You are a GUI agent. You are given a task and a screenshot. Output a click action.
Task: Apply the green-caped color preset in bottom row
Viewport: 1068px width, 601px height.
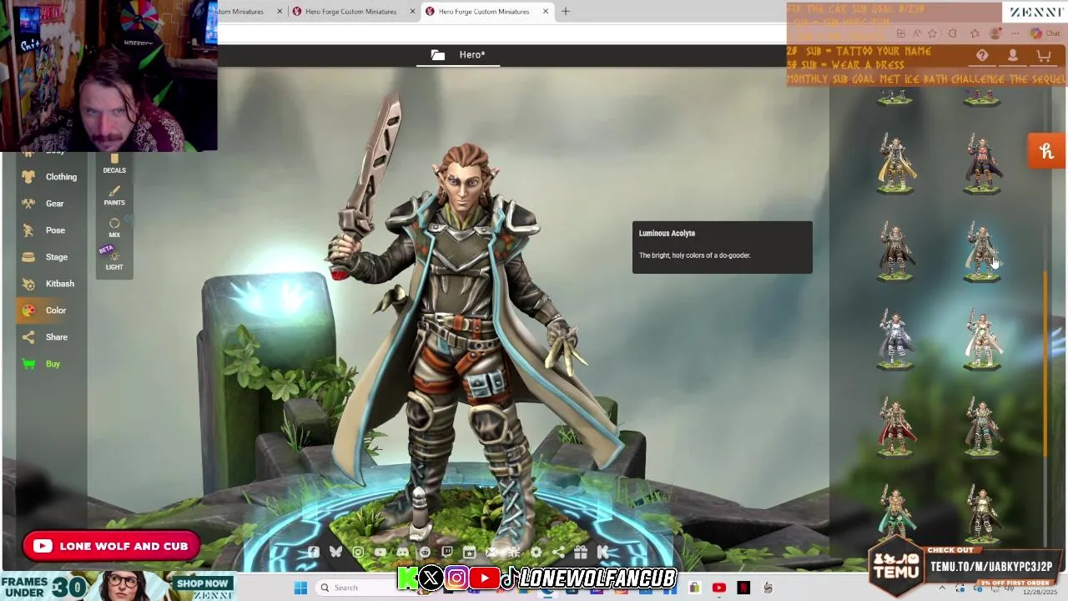pos(895,514)
